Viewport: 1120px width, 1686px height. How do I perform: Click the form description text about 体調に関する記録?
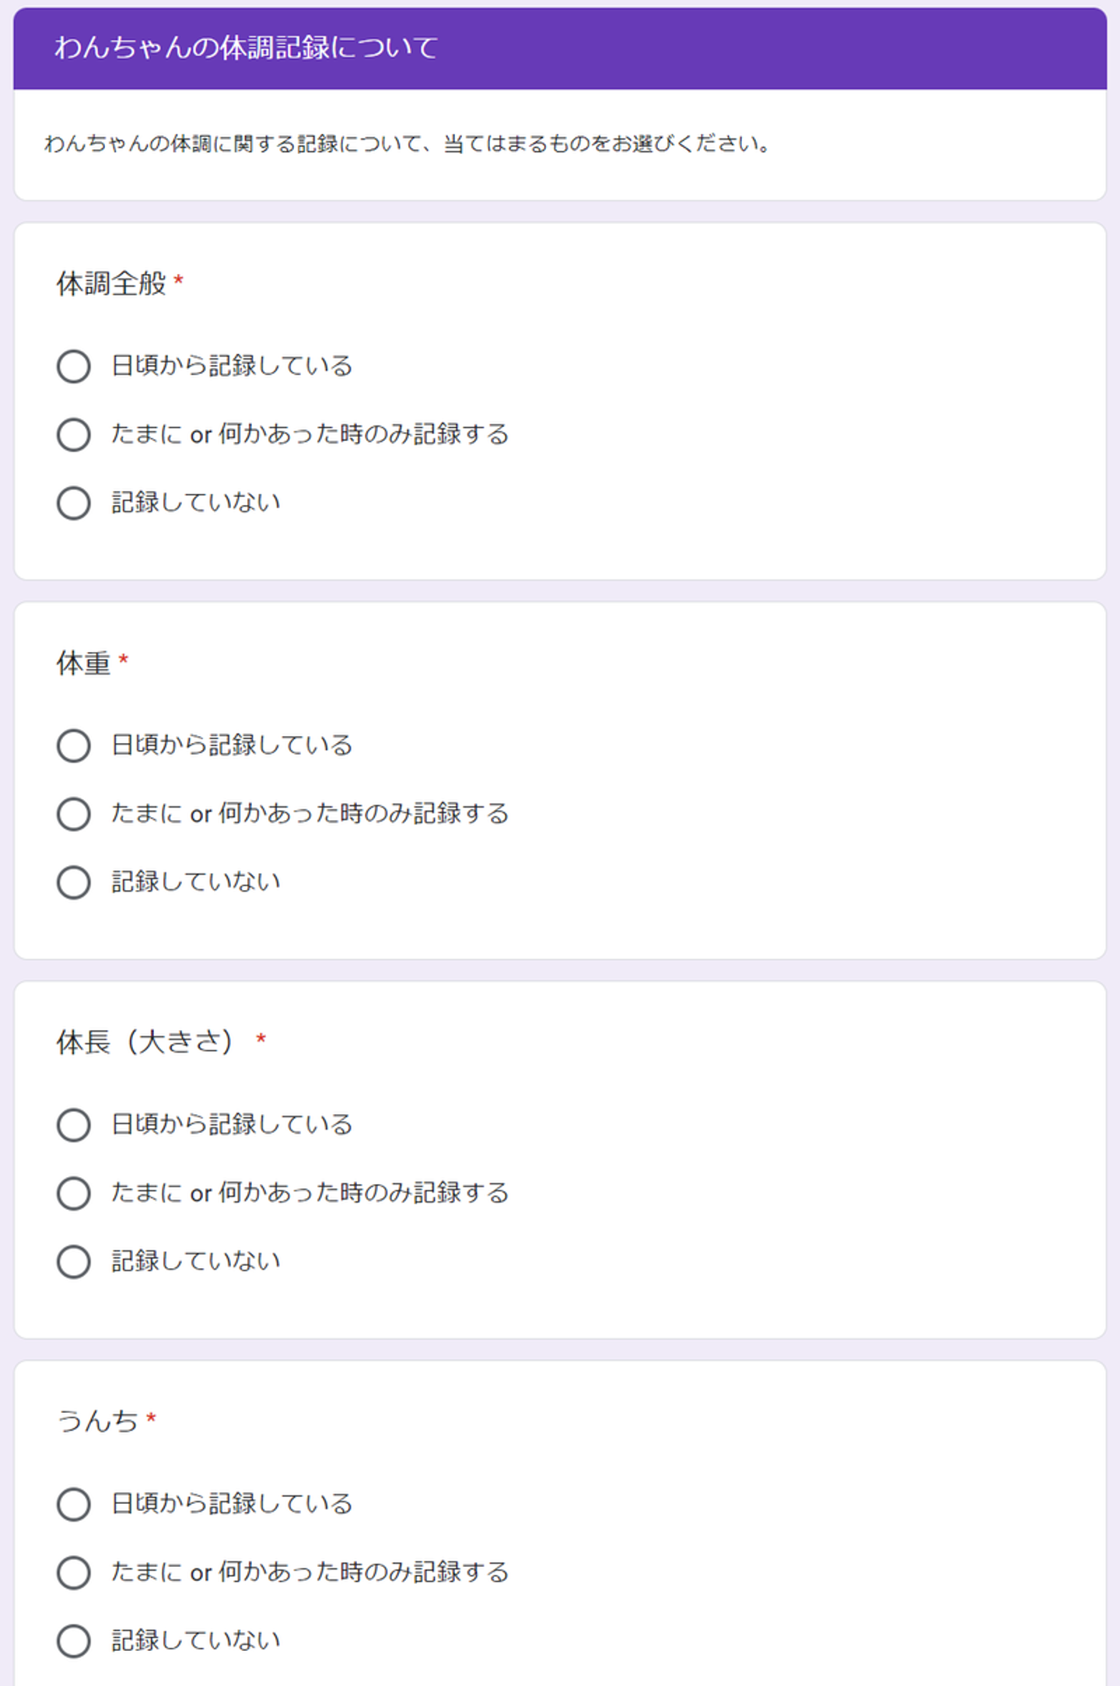point(408,144)
